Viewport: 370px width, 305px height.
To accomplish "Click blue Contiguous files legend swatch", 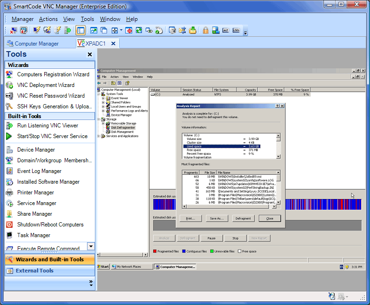I will tap(184, 251).
